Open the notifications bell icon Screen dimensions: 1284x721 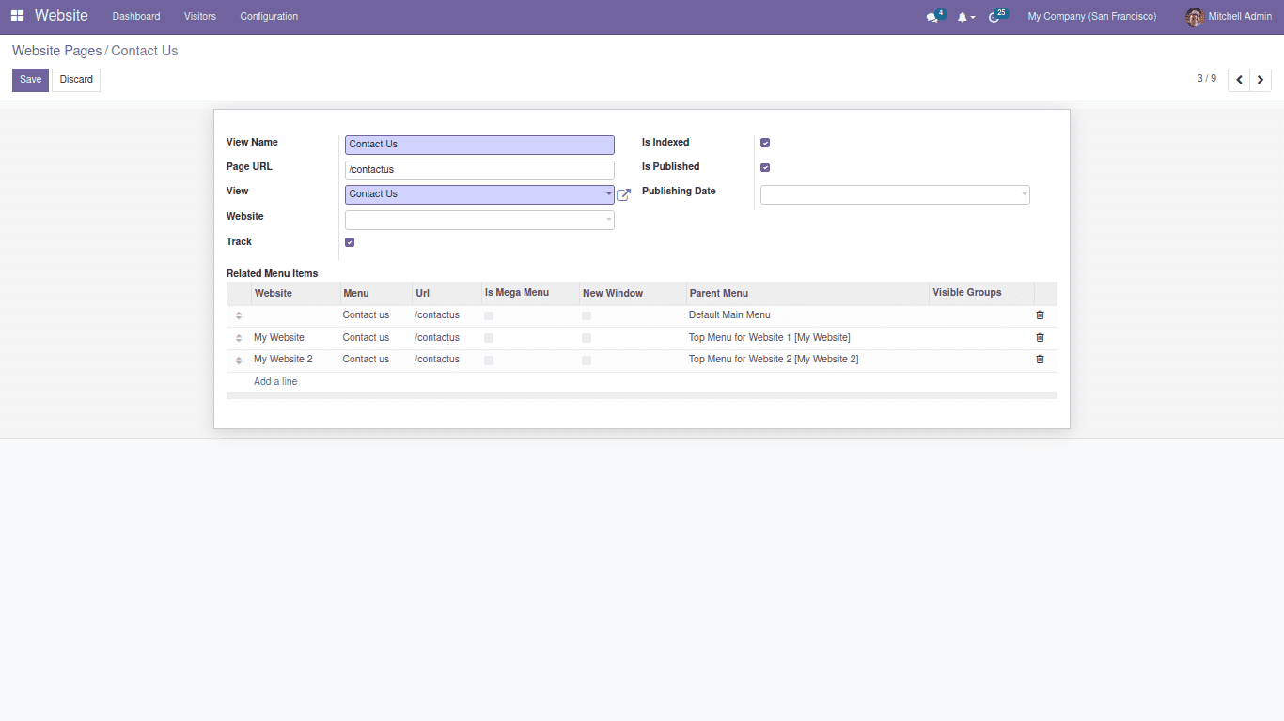click(x=962, y=17)
